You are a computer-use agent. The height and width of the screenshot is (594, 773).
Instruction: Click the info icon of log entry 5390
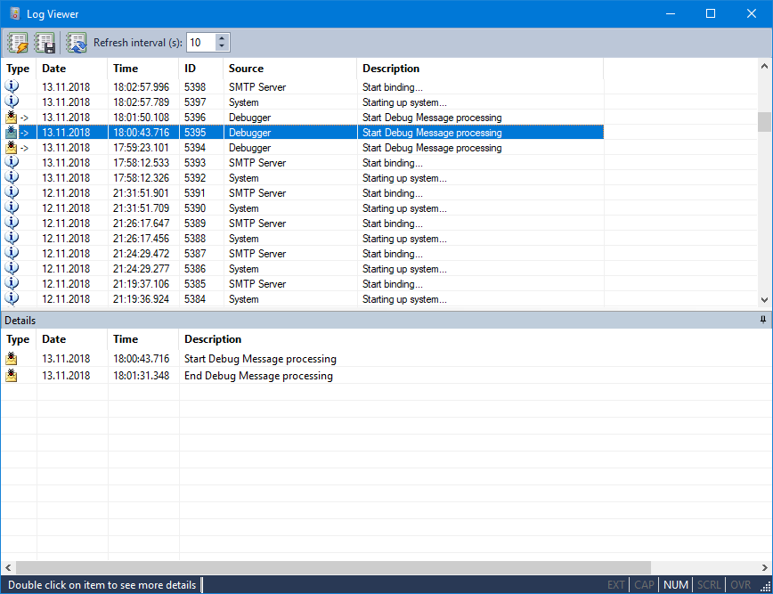point(12,208)
